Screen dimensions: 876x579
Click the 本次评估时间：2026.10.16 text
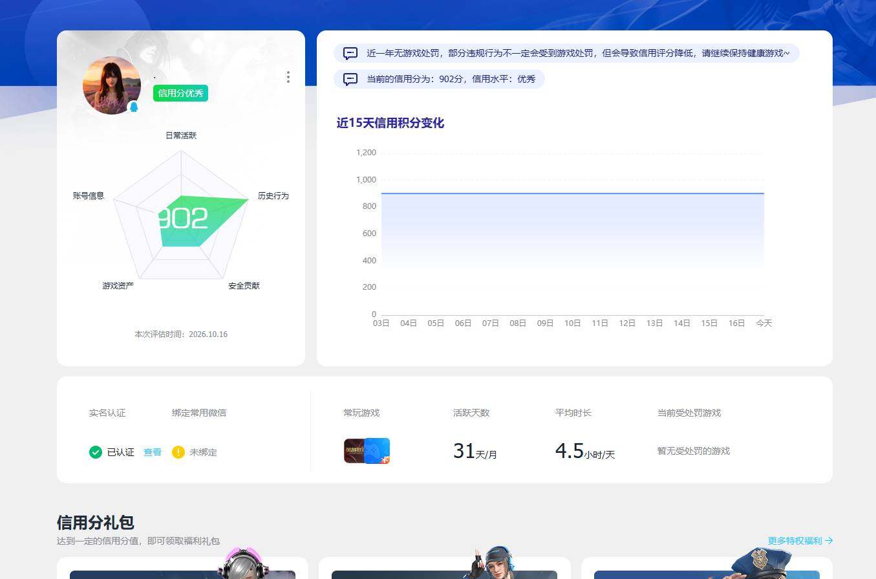pyautogui.click(x=181, y=334)
